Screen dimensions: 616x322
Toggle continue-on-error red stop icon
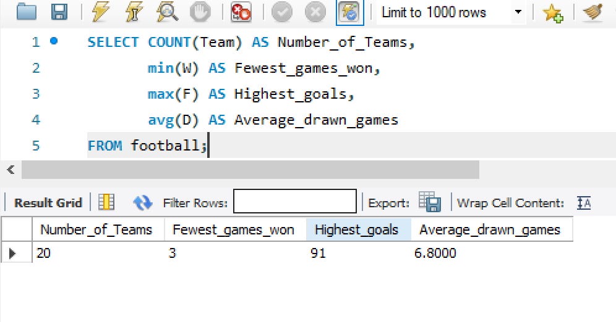coord(241,12)
